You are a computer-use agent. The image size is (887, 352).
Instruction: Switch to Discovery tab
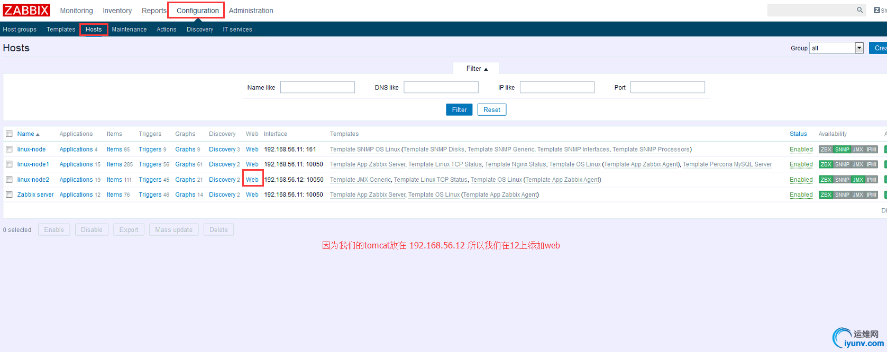[199, 30]
